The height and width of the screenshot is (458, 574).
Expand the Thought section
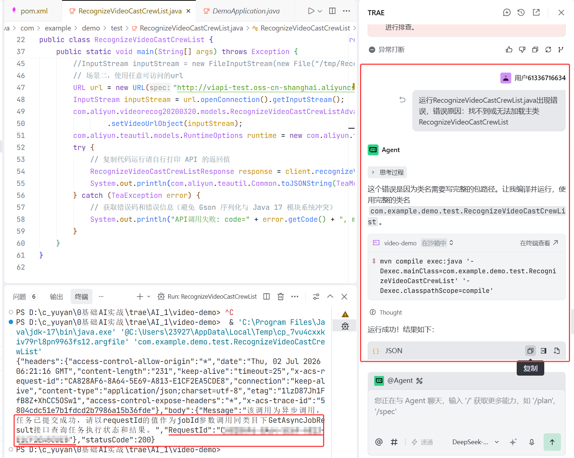(386, 312)
